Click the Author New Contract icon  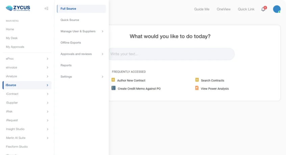(x=113, y=80)
